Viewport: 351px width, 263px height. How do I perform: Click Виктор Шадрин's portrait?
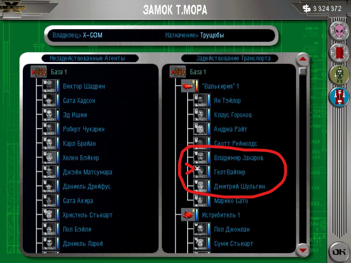(x=49, y=86)
